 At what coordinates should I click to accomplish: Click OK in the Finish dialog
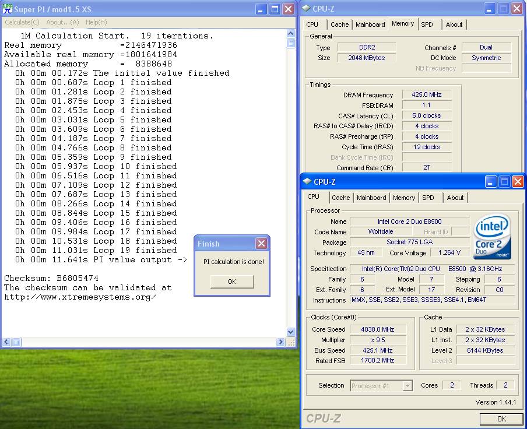coord(232,282)
